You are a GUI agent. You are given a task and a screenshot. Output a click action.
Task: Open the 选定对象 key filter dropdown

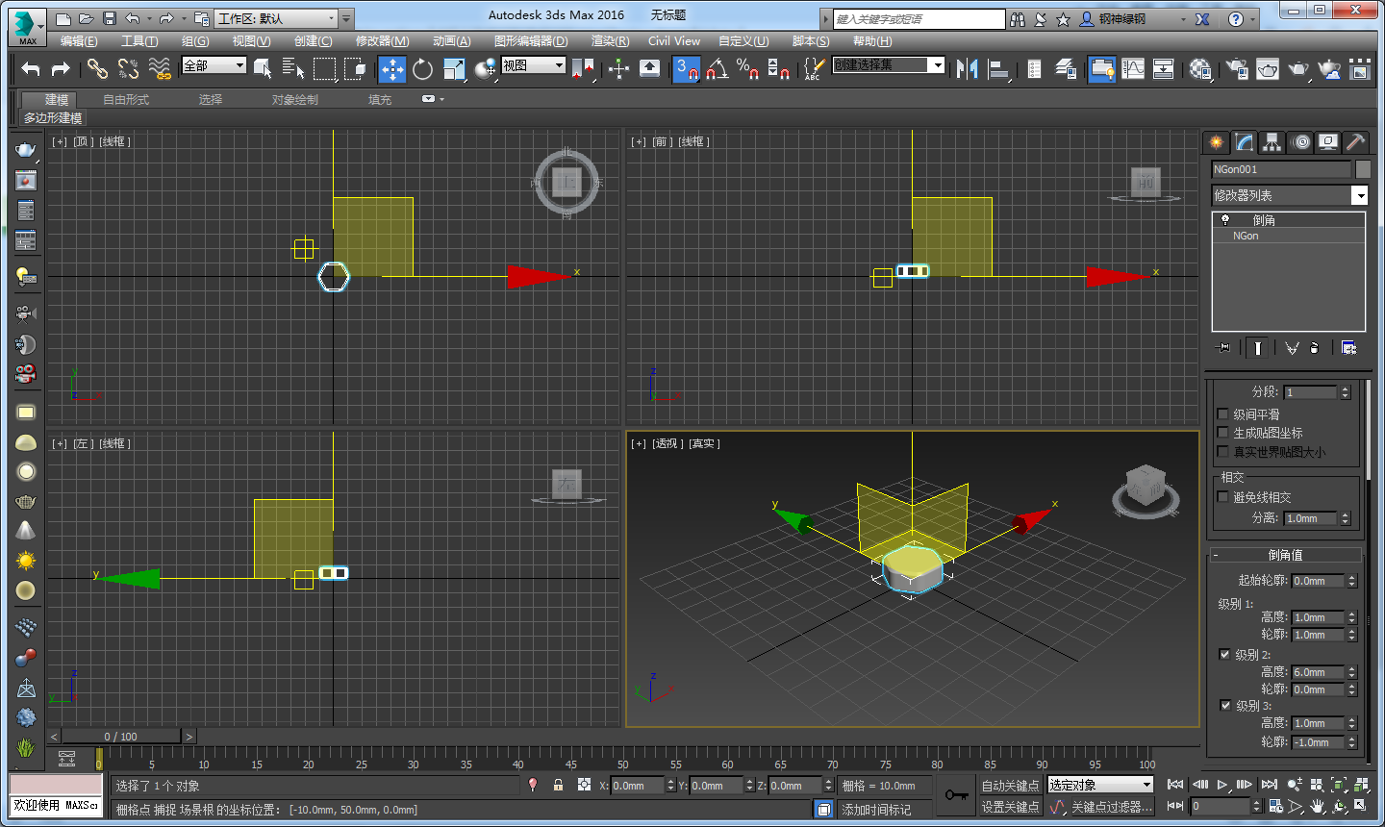point(1100,785)
